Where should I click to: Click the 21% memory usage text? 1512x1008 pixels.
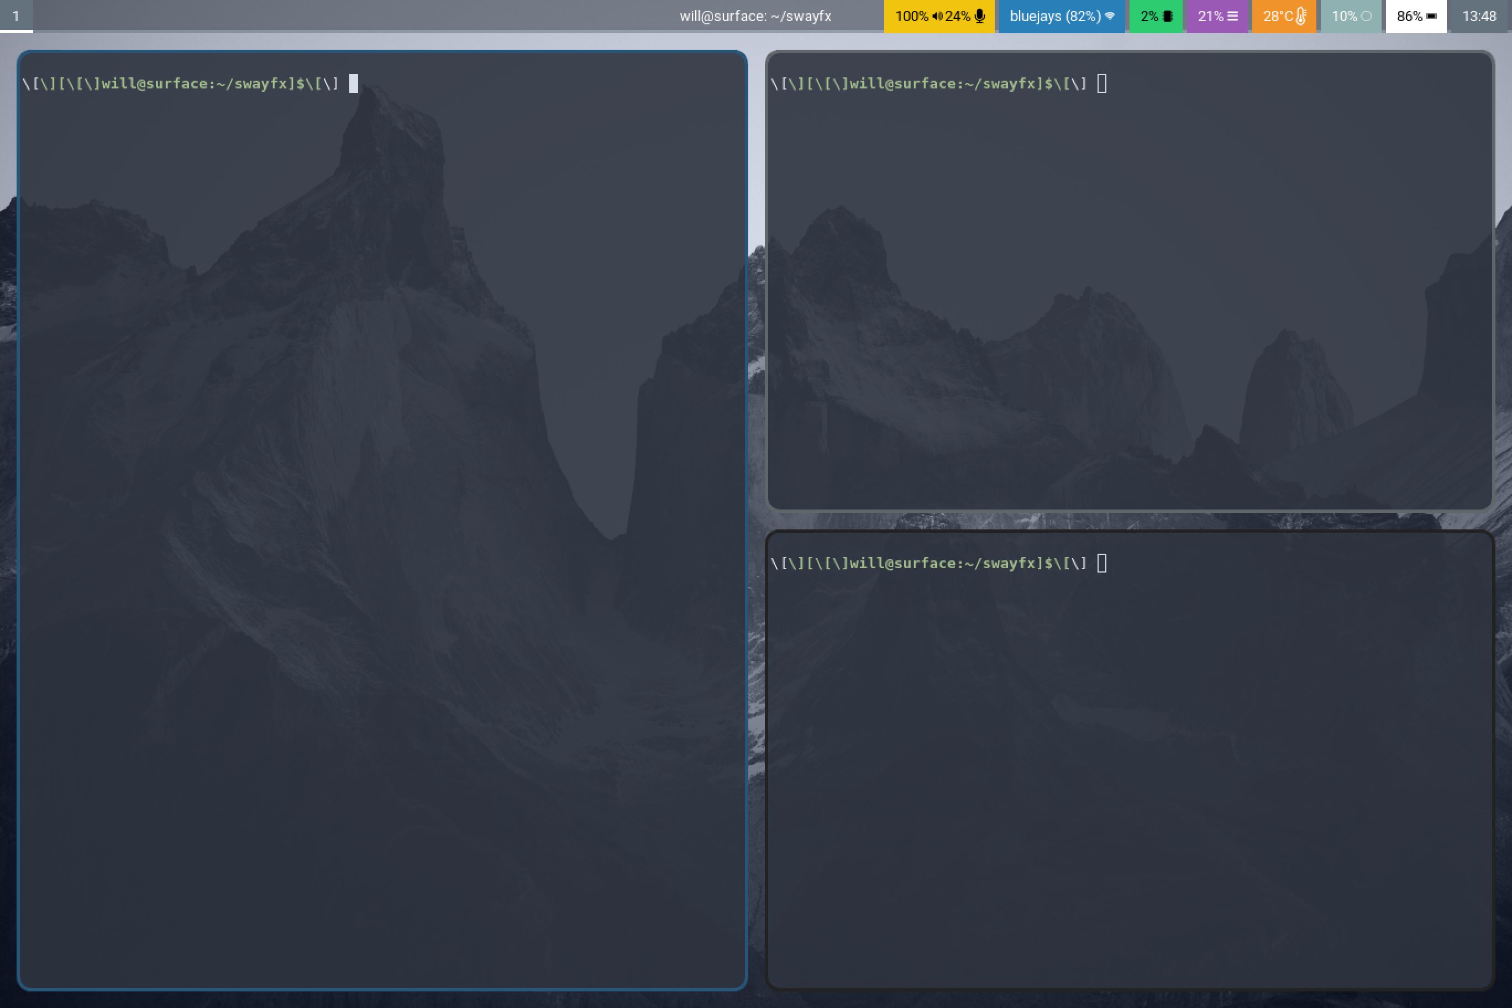[x=1210, y=16]
